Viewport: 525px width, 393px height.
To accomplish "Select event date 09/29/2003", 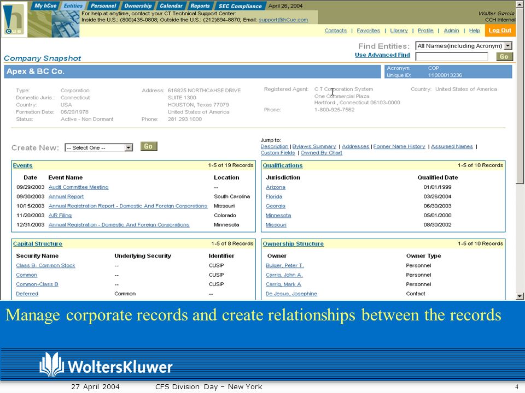I will [x=31, y=187].
